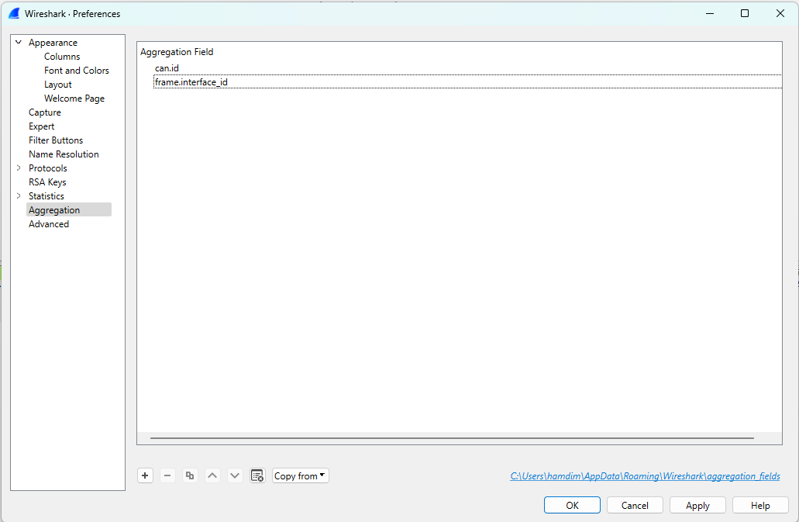799x522 pixels.
Task: Open Help for preferences
Action: coord(760,505)
